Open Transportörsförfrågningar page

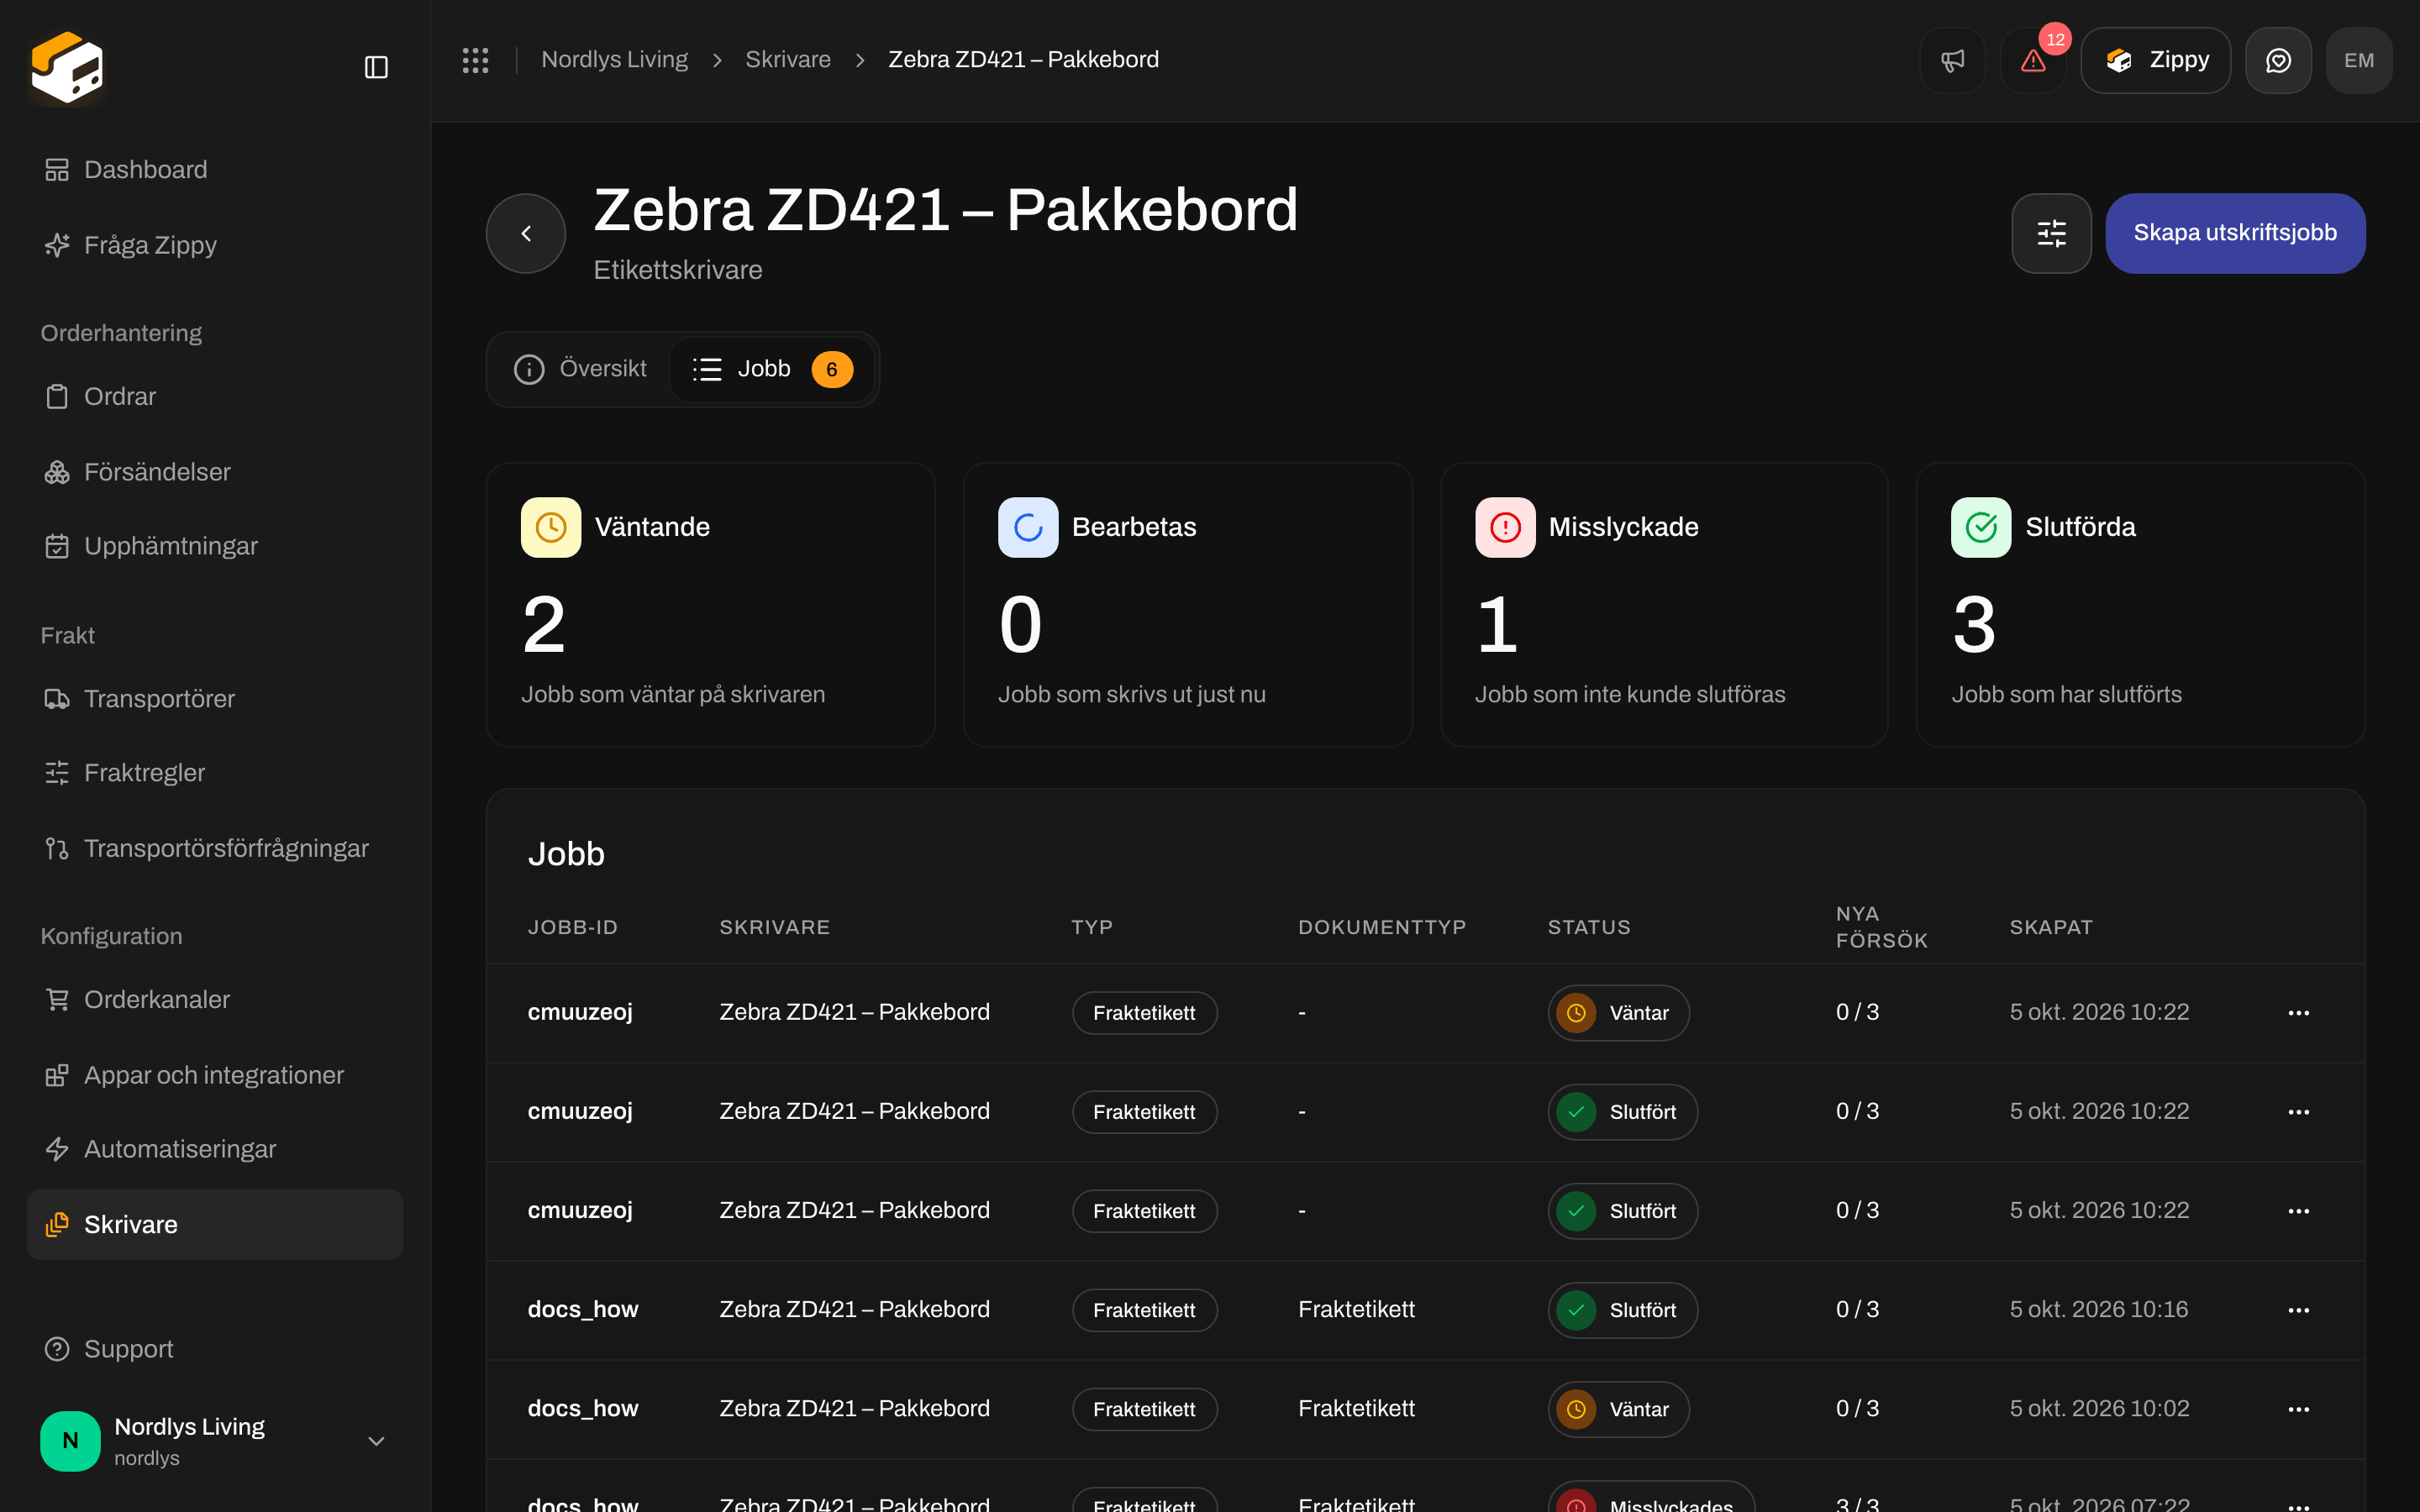click(x=215, y=848)
